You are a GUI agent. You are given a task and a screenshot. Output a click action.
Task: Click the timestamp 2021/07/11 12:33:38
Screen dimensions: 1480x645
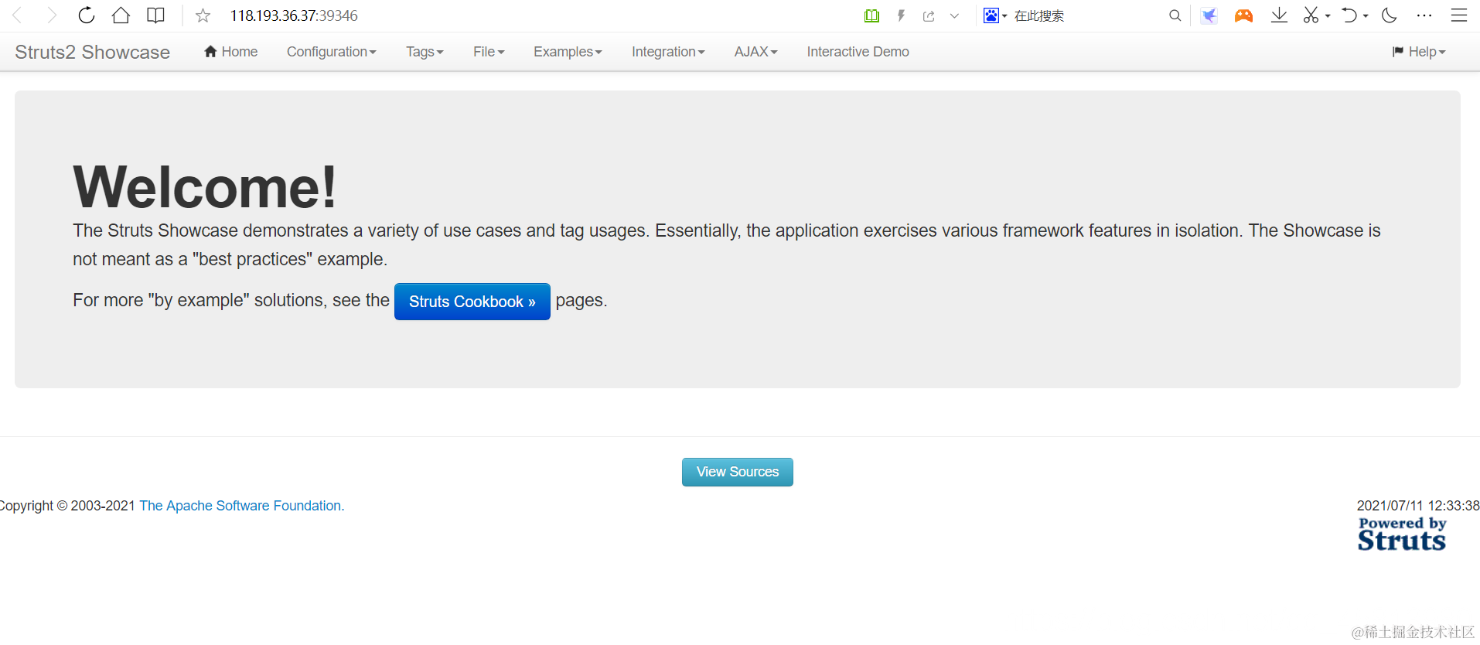[x=1418, y=506]
